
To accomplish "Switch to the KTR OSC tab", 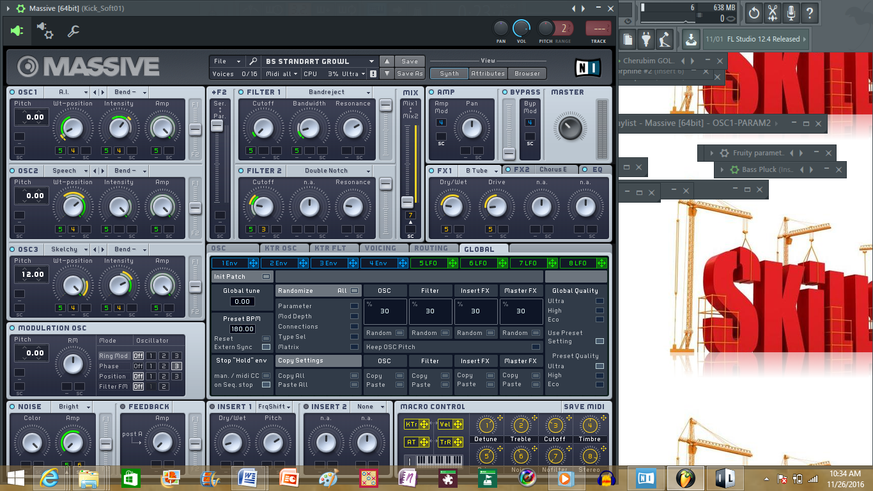I will point(284,248).
